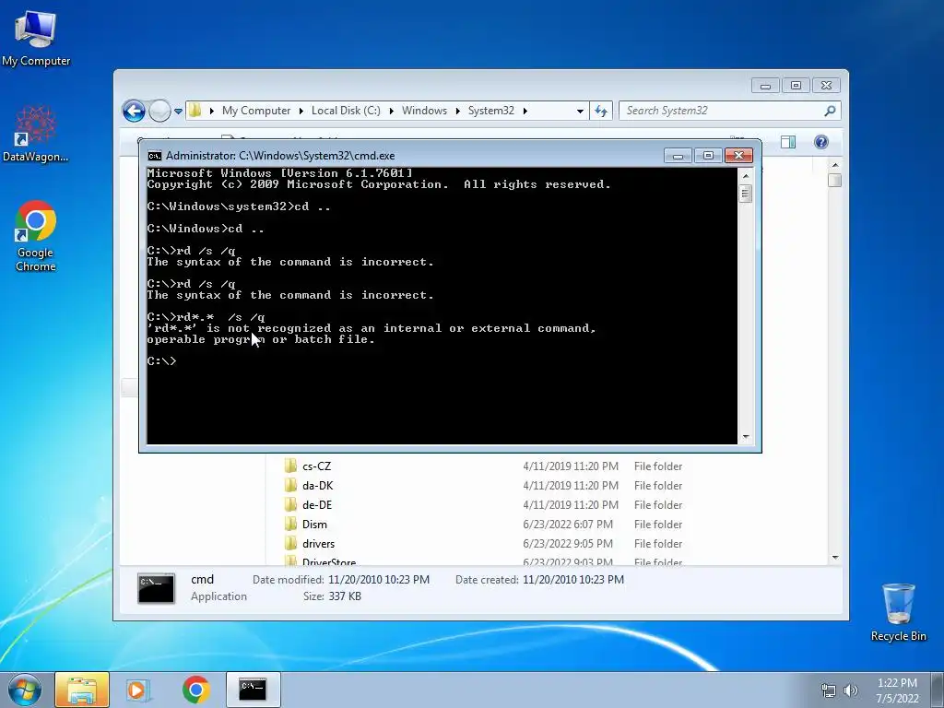Screen dimensions: 944x708
Task: Maximize the cmd.exe window
Action: click(708, 156)
